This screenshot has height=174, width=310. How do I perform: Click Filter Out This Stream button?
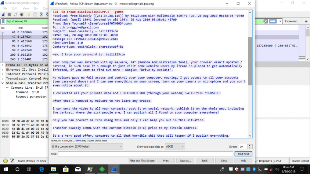tap(142, 160)
